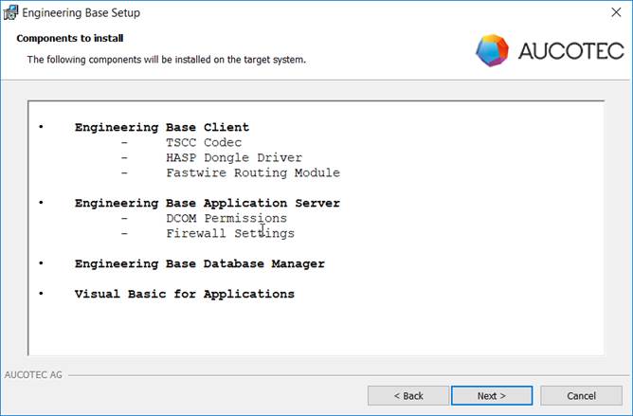Cancel the Engineering Base setup
This screenshot has height=416, width=633.
pyautogui.click(x=581, y=395)
